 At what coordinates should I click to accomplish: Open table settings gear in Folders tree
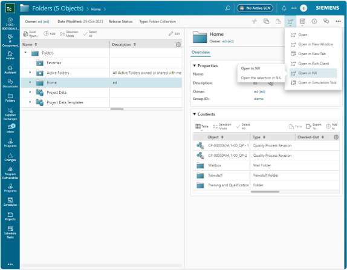(x=178, y=45)
